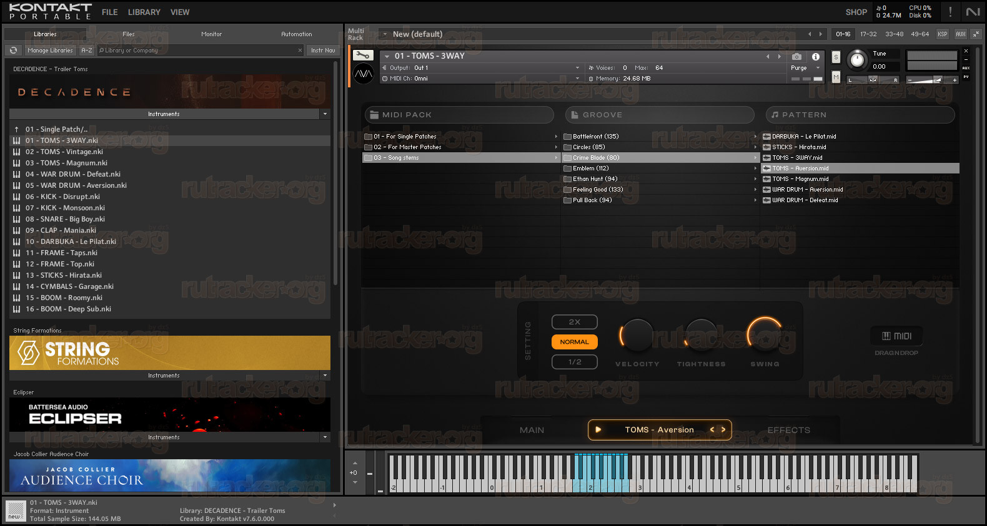Switch to the EFFECTS page
Image resolution: width=987 pixels, height=526 pixels.
pos(789,430)
